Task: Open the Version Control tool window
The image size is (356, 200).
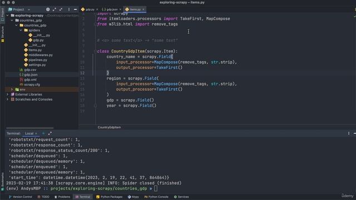Action: point(21,197)
